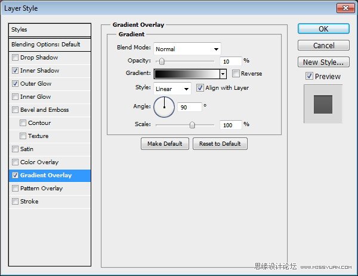Toggle the Reverse gradient checkbox
The image size is (358, 276).
[236, 74]
